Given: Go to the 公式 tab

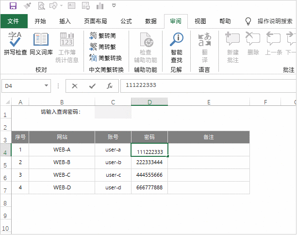Looking at the screenshot, I should pos(126,21).
